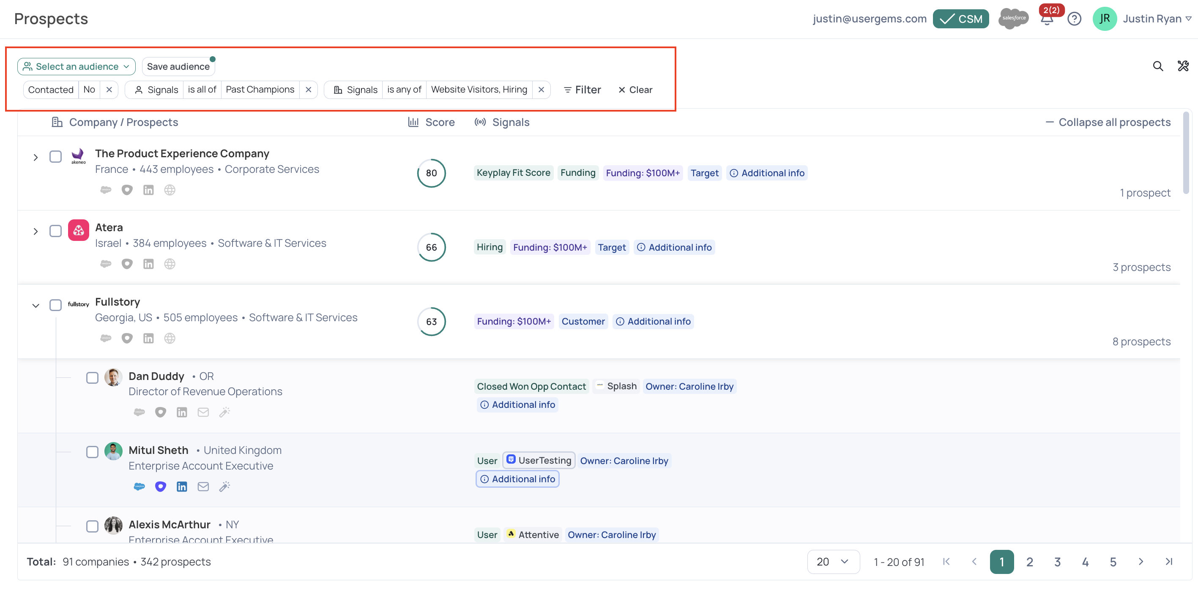1198x601 pixels.
Task: Click the Filter button
Action: [582, 89]
